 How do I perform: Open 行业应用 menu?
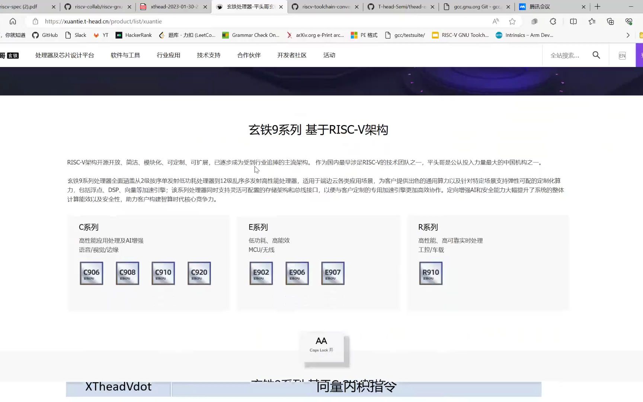click(x=169, y=55)
